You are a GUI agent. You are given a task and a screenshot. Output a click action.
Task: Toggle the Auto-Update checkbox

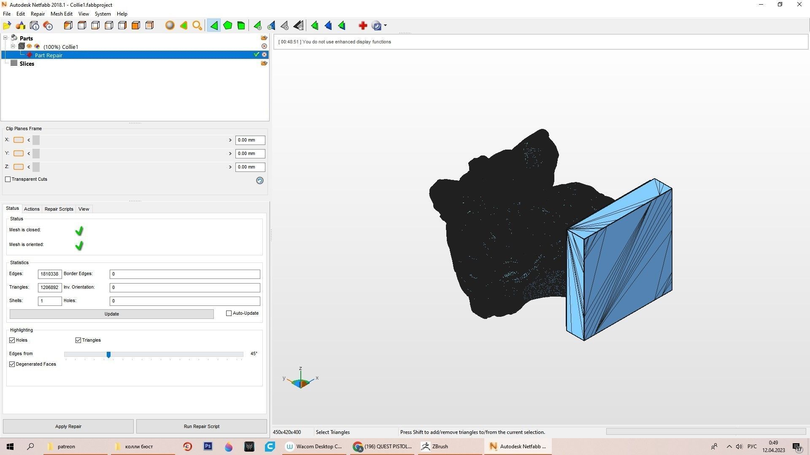coord(229,313)
